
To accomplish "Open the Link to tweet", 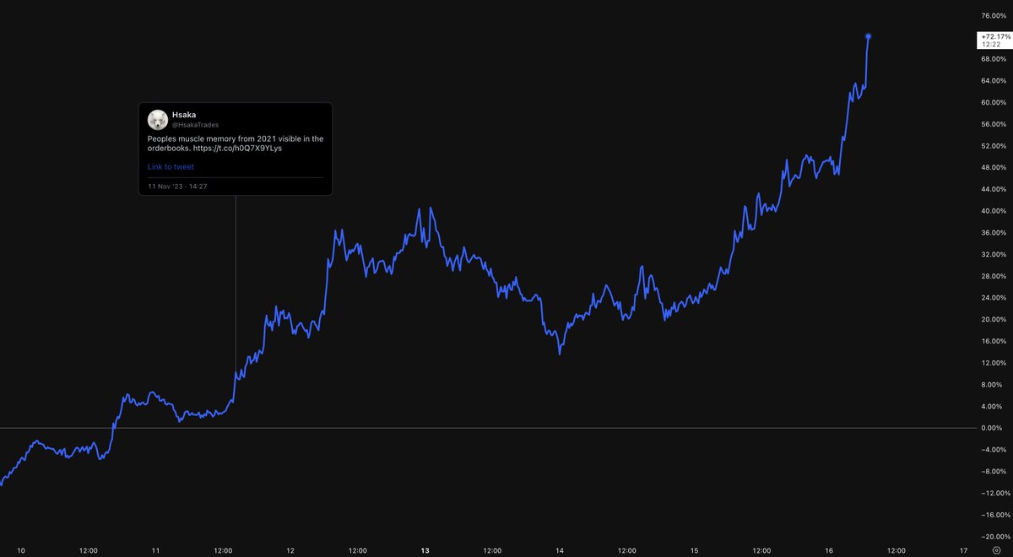I will point(171,167).
